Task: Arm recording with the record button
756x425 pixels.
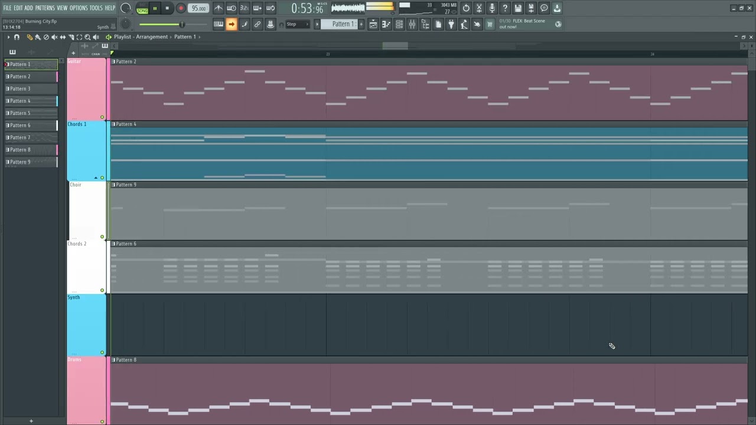Action: tap(181, 8)
